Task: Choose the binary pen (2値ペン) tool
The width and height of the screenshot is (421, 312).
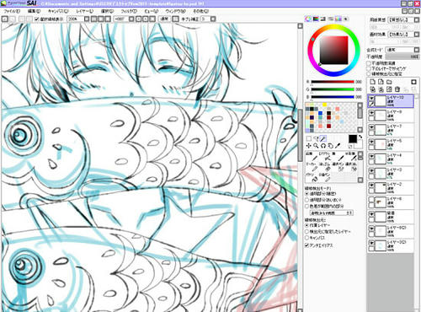Action: (x=326, y=177)
